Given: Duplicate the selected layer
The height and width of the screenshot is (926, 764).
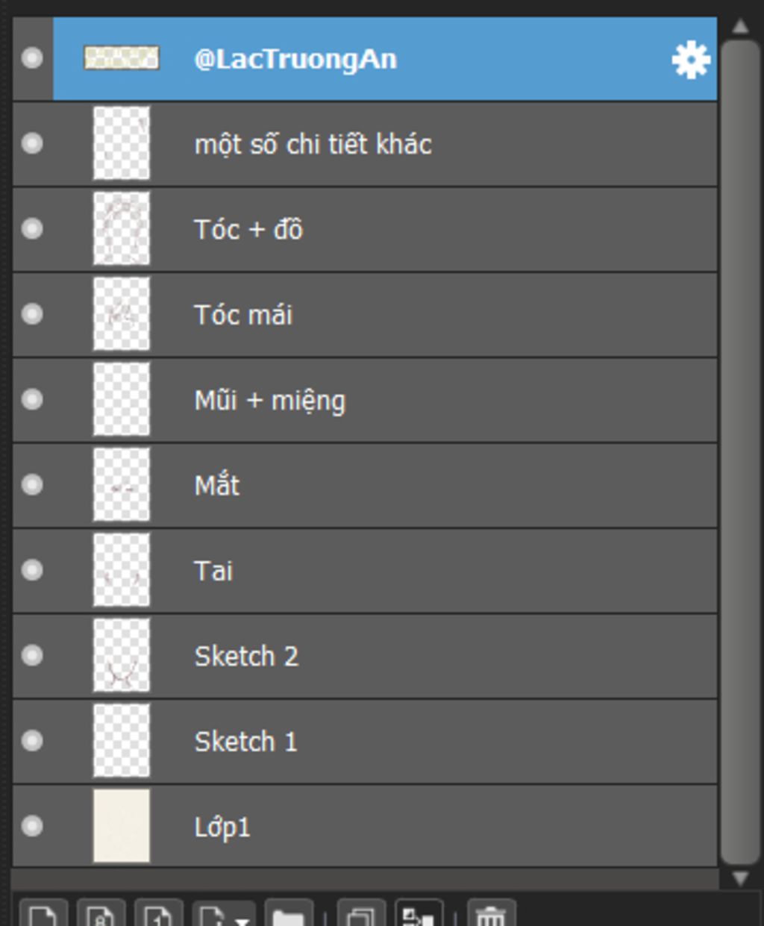Looking at the screenshot, I should [361, 913].
